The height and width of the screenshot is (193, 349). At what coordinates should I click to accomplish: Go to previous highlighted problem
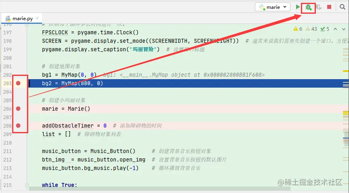335,29
